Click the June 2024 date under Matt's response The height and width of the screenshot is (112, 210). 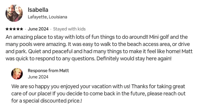click(38, 77)
